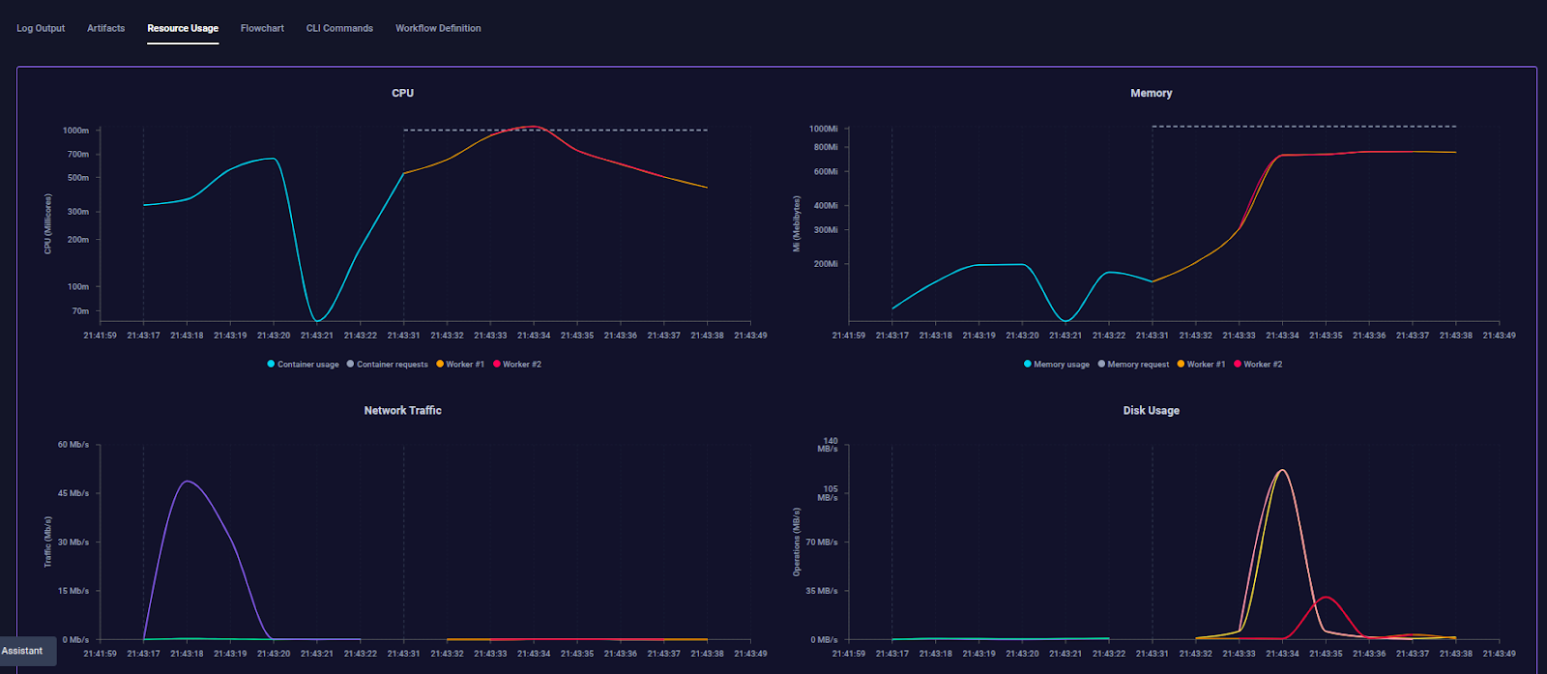Viewport: 1547px width, 674px height.
Task: View the Workflow Definition tab
Action: tap(438, 28)
